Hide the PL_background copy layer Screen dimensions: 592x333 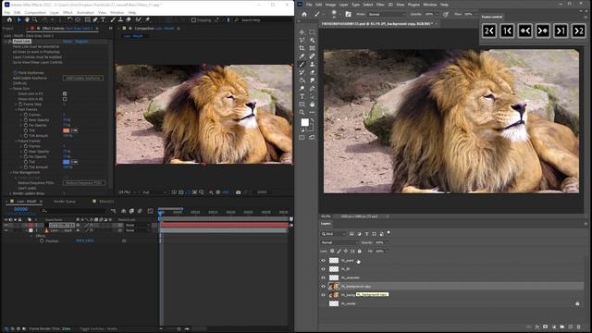(323, 287)
